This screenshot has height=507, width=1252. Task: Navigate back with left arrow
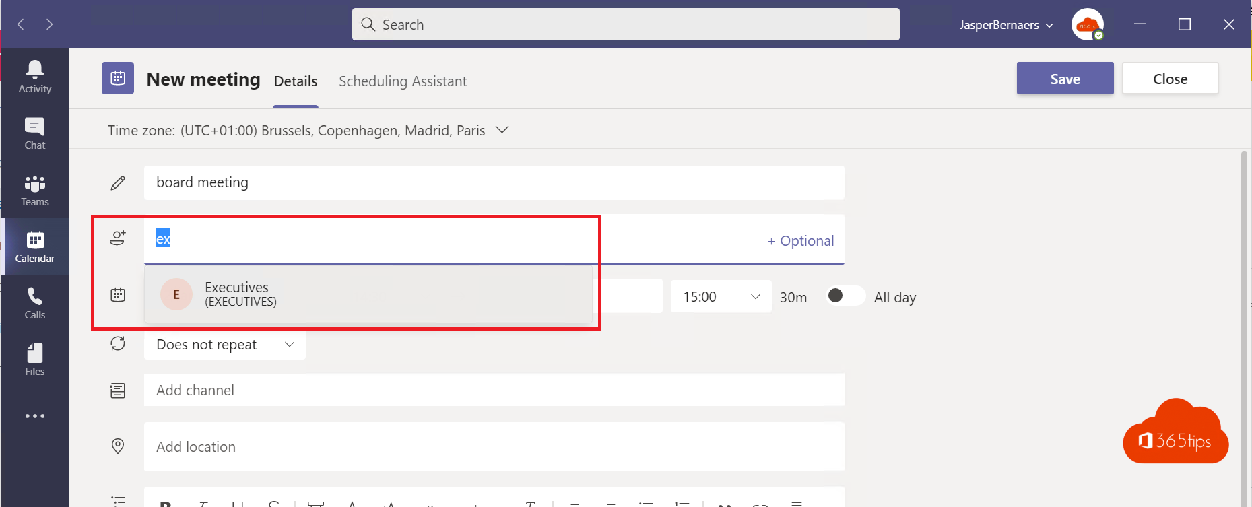pyautogui.click(x=21, y=24)
